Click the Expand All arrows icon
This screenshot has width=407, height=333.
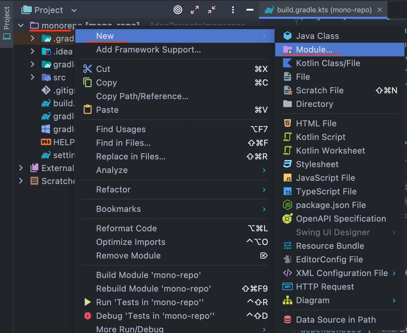tap(195, 10)
